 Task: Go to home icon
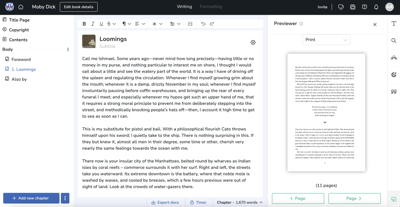tap(21, 7)
